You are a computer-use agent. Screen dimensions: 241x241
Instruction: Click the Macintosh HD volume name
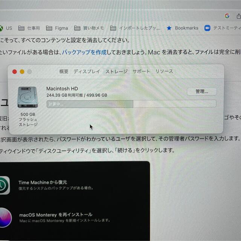pyautogui.click(x=62, y=88)
